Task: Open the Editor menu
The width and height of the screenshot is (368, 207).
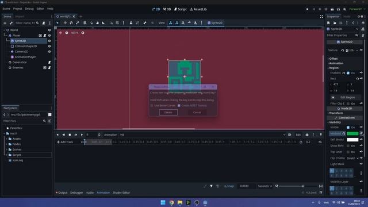Action: 40,9
